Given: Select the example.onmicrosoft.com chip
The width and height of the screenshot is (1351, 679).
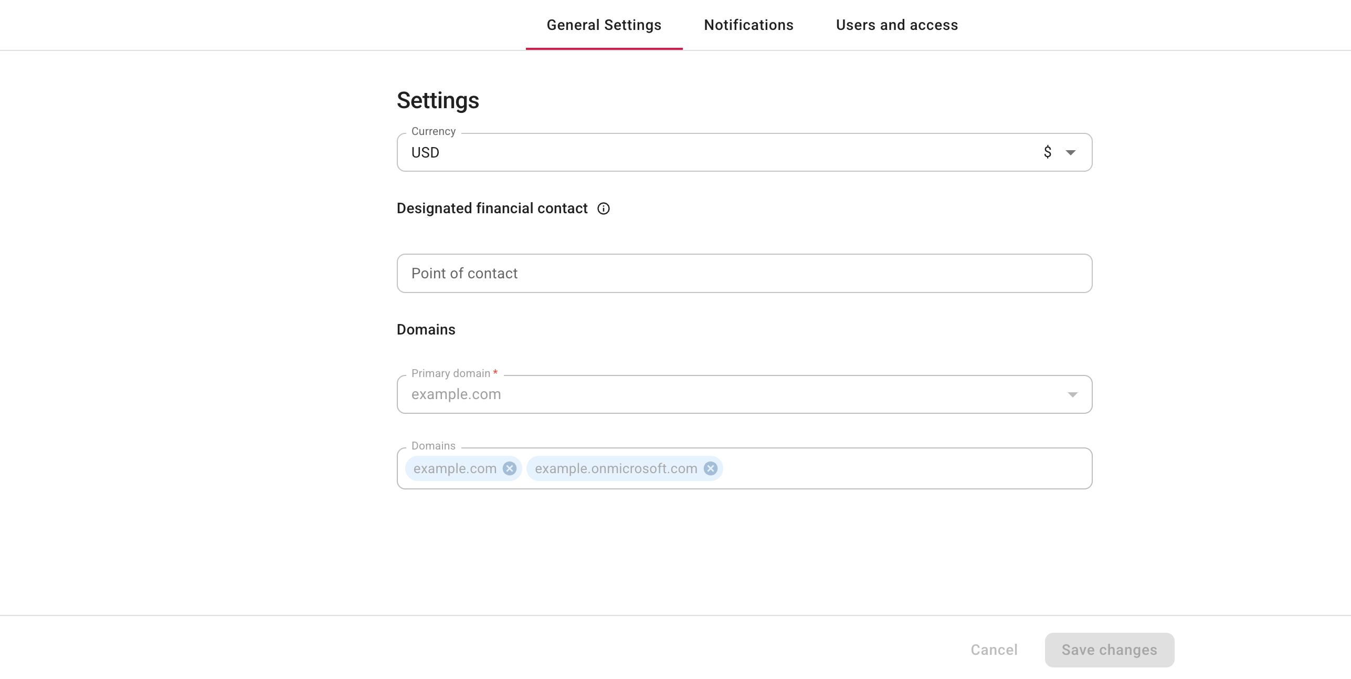Looking at the screenshot, I should tap(615, 468).
